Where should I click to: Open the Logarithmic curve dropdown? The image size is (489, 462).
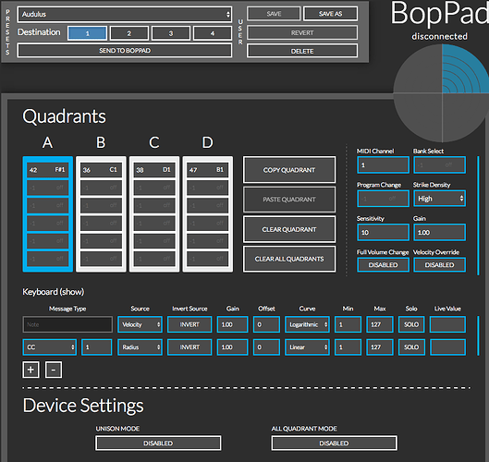pos(307,324)
